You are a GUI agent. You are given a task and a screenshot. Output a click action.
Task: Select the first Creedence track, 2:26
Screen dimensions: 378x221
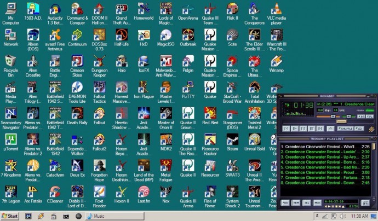pos(323,147)
